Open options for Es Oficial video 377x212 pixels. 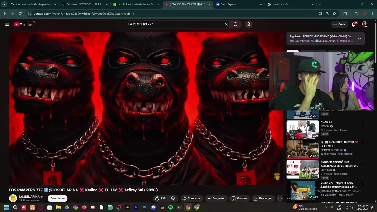[x=363, y=123]
